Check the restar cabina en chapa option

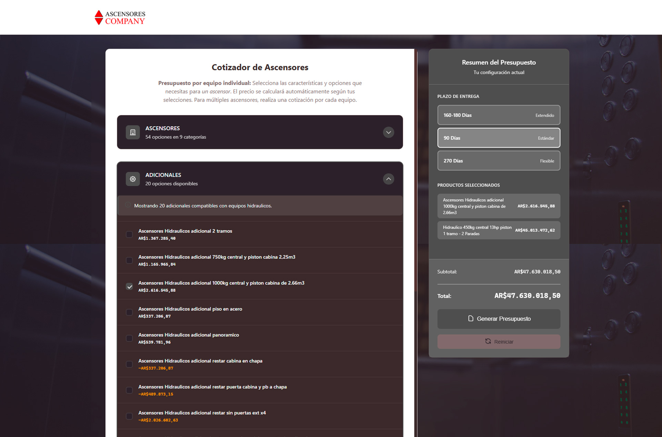129,364
